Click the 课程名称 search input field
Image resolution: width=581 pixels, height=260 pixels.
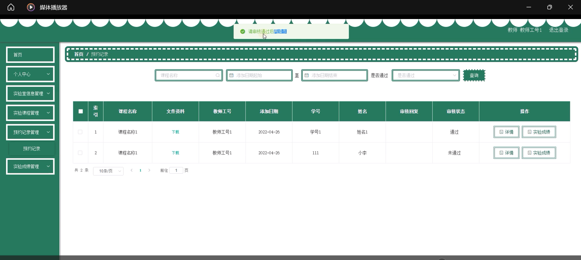(x=189, y=75)
